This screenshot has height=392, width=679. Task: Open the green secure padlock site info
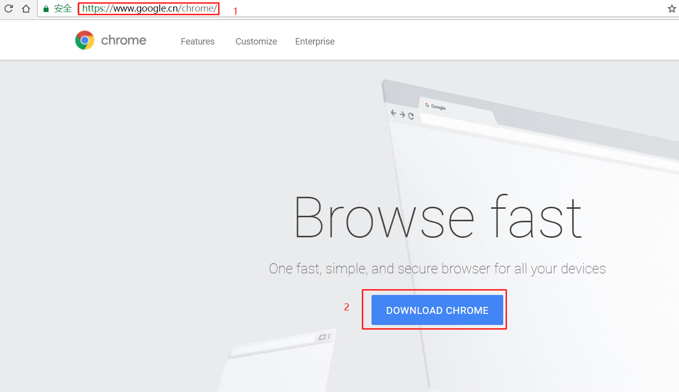[46, 9]
